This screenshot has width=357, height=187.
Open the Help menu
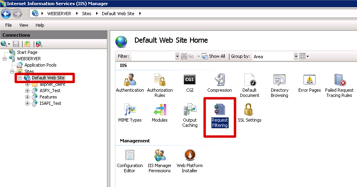(40, 25)
